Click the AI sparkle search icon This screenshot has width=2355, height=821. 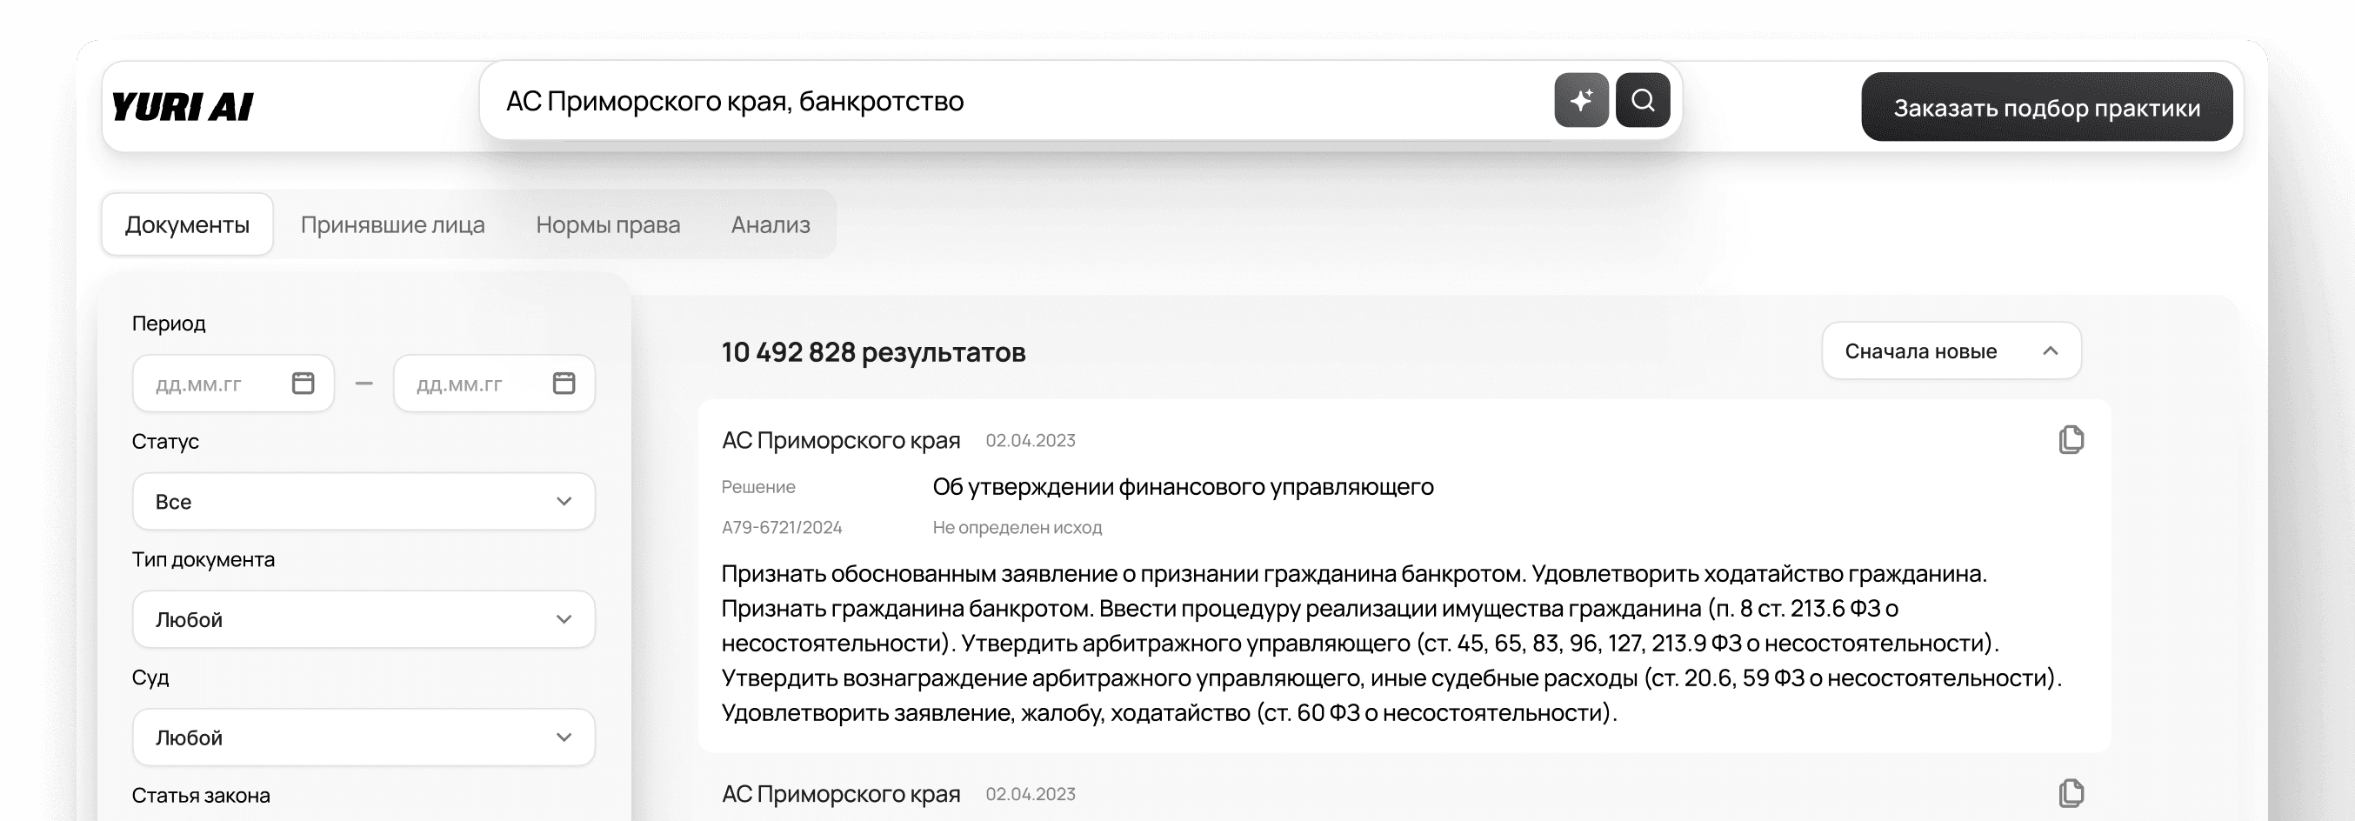coord(1581,101)
